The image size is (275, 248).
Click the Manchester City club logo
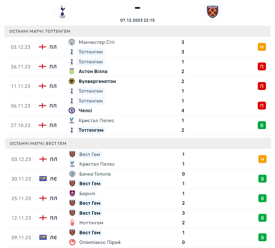coord(72,42)
